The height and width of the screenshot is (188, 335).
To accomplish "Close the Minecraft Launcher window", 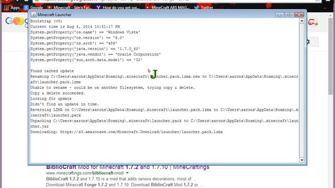I will (x=299, y=15).
